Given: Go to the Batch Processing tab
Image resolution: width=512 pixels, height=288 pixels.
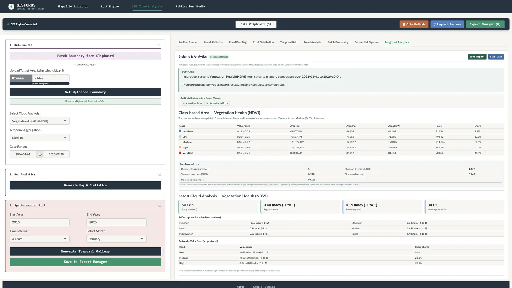Looking at the screenshot, I should (x=338, y=42).
